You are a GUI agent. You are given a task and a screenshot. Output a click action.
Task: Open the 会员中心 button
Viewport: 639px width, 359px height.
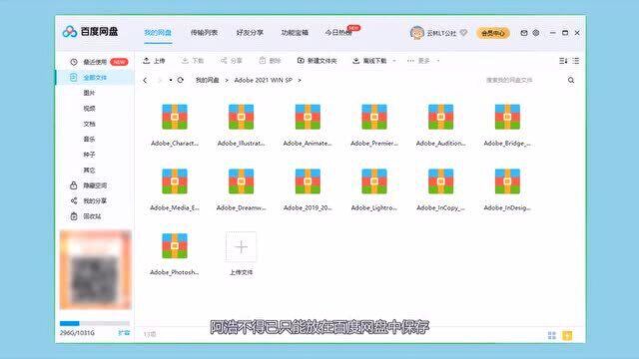[492, 33]
